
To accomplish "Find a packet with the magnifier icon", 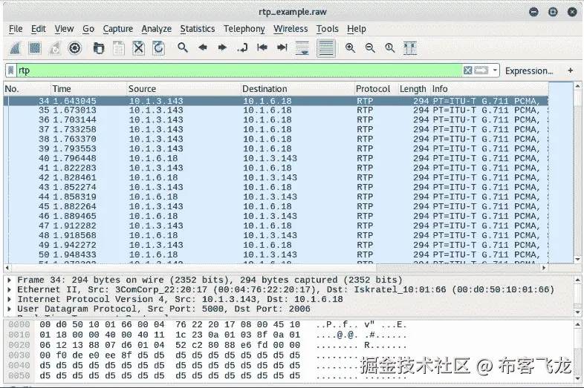I will tap(183, 47).
